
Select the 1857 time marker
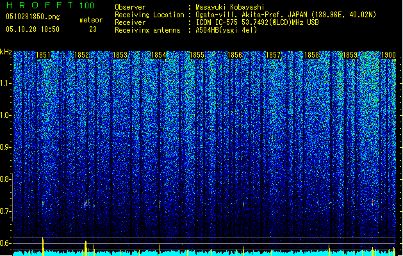coord(273,55)
